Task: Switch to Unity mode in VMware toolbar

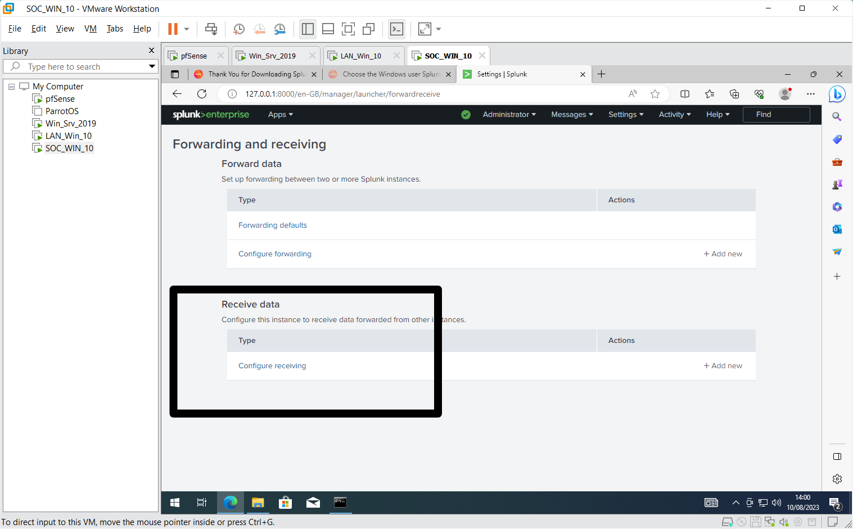Action: coord(369,29)
